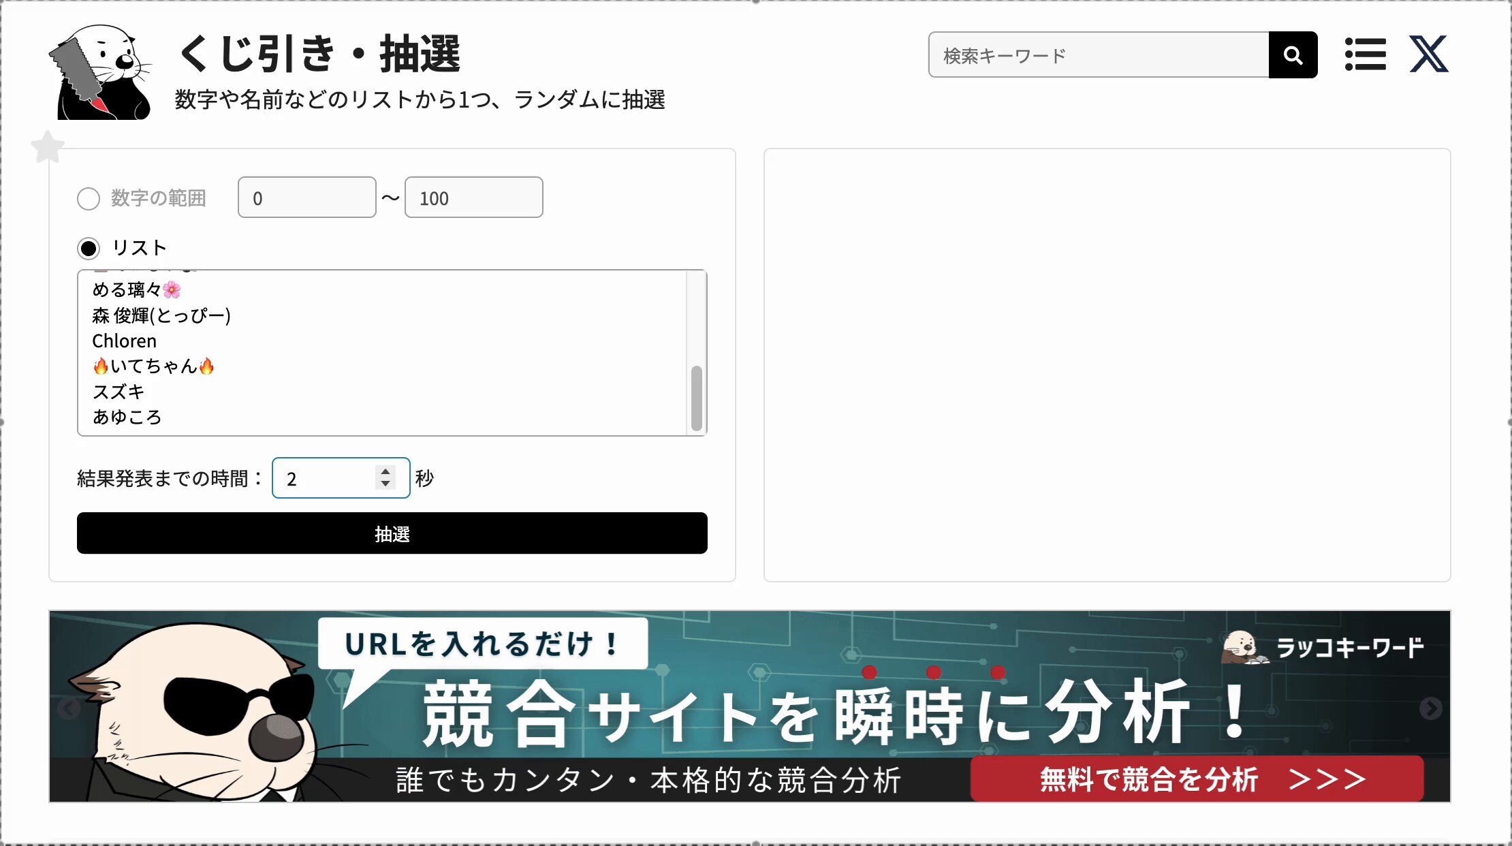Decrease the seconds with the down stepper arrow

385,484
